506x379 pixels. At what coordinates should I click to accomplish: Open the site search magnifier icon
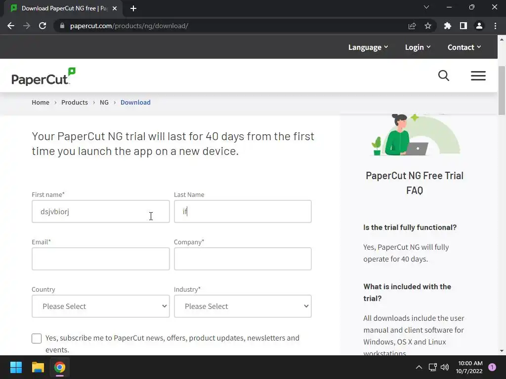(x=444, y=76)
